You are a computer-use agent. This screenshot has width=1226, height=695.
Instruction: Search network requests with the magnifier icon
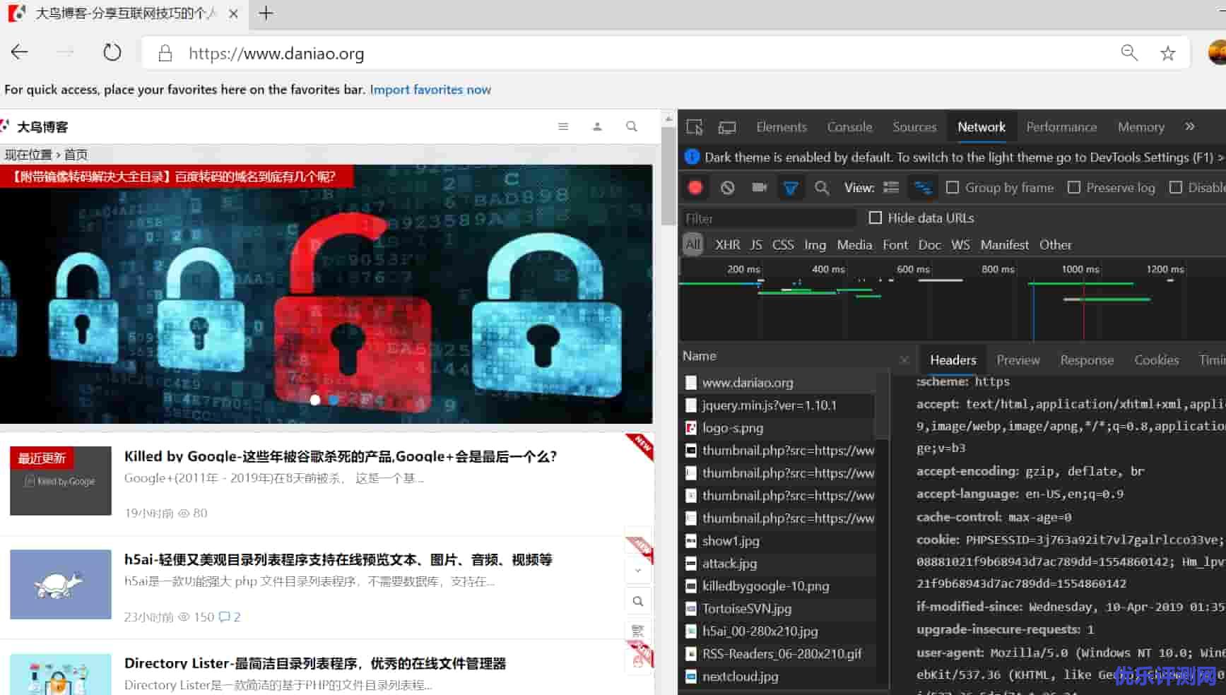[x=822, y=187]
